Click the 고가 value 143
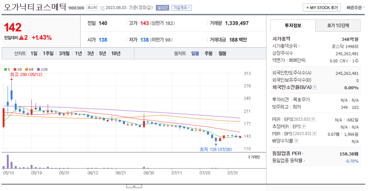This screenshot has height=191, width=369. (x=144, y=23)
